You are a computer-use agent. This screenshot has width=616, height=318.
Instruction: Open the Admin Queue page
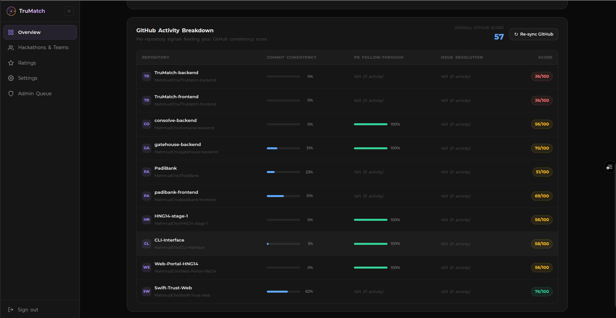tap(40, 94)
